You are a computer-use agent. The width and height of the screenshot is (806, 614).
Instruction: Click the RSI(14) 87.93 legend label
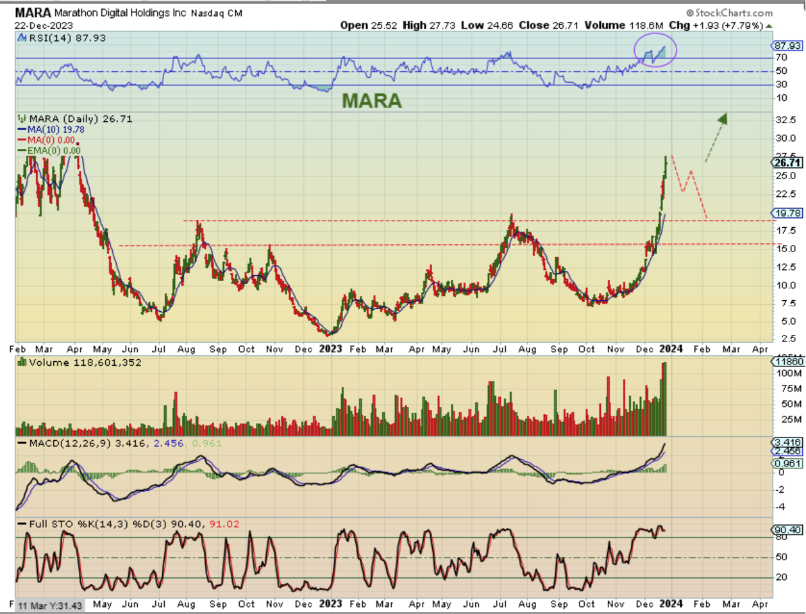[x=67, y=38]
